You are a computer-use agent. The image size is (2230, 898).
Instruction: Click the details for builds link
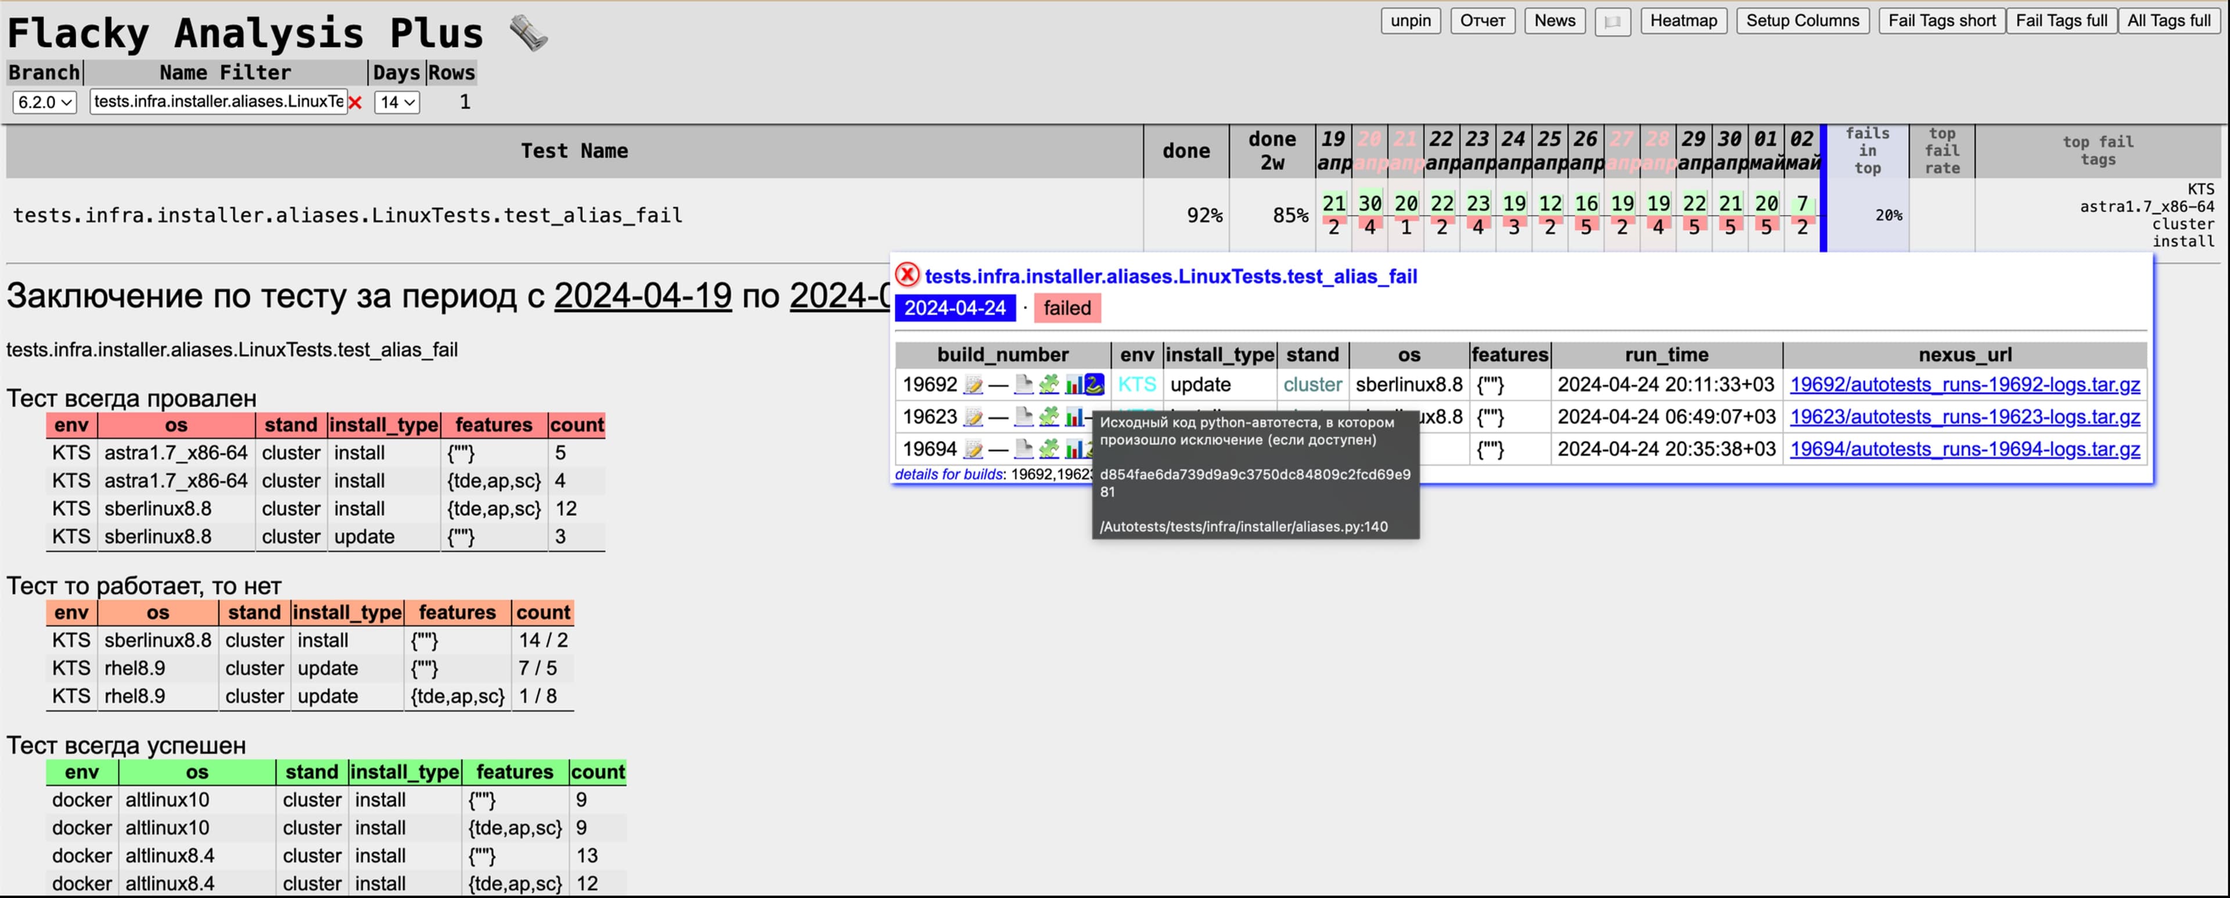click(x=949, y=474)
